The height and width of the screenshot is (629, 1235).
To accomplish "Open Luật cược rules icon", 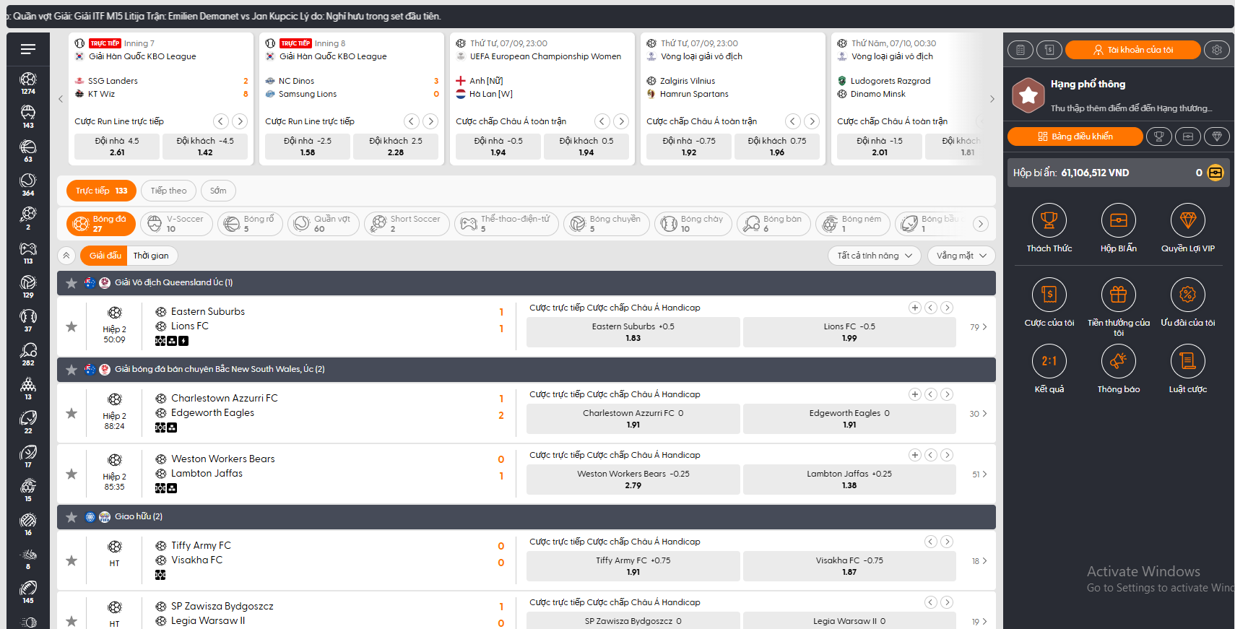I will pyautogui.click(x=1187, y=362).
